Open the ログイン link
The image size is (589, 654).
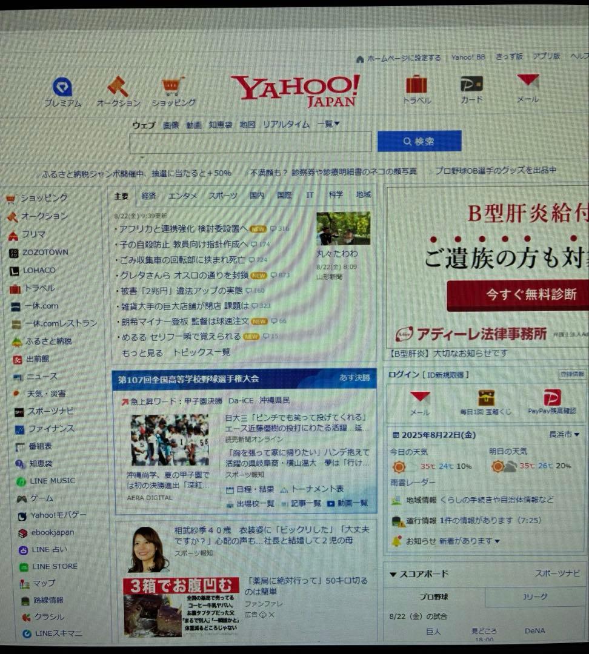pos(404,374)
